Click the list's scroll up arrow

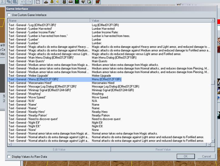pos(213,20)
